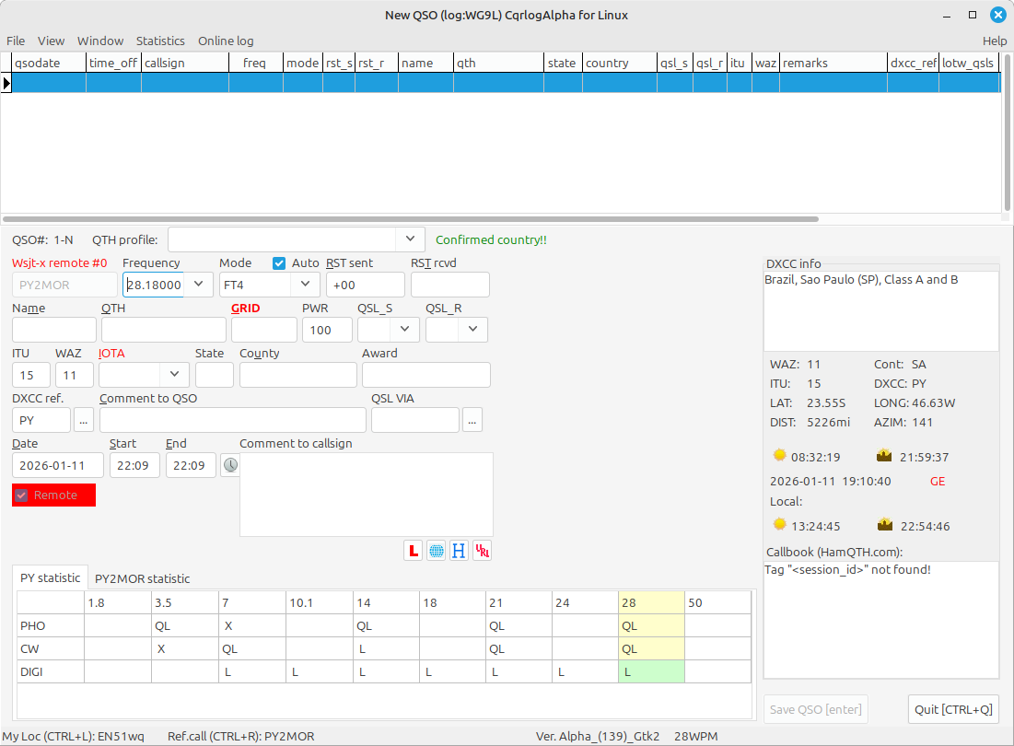Click the Quit [CTRL+Q] button
The width and height of the screenshot is (1014, 746).
953,709
